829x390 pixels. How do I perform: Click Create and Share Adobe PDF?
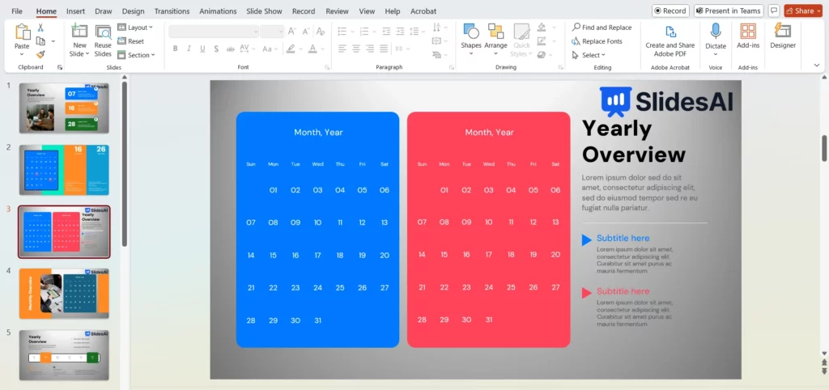tap(670, 40)
